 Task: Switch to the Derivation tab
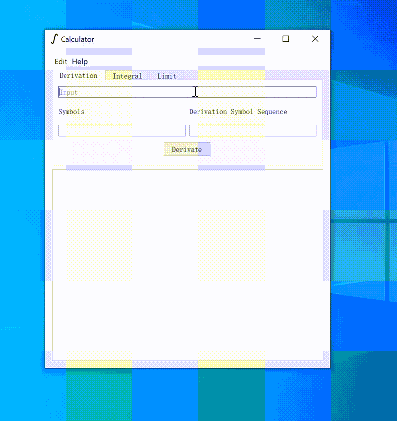pyautogui.click(x=78, y=76)
